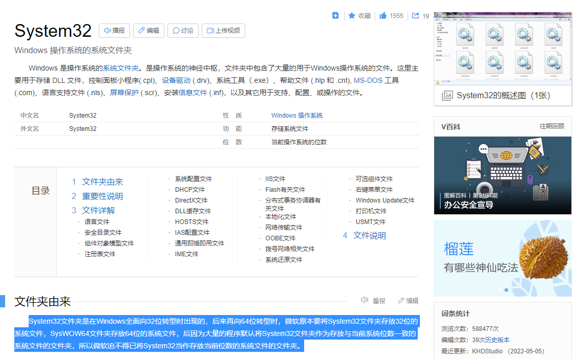
Task: Open the 信息文件 link
Action: click(193, 93)
